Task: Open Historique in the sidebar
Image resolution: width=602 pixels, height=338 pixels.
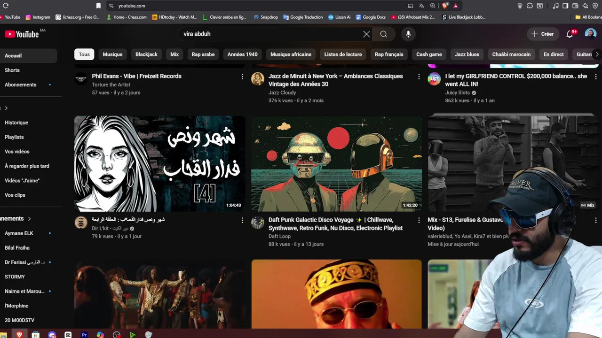Action: [28, 123]
